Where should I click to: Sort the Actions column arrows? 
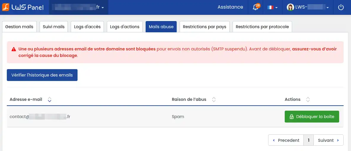coord(308,99)
